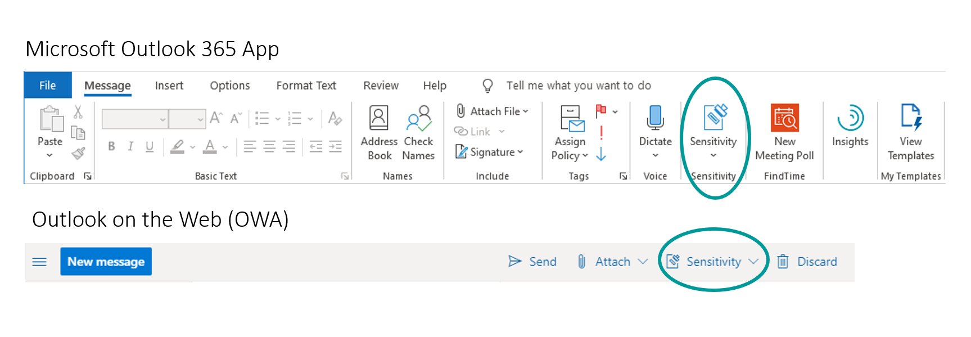Open Attach File dropdown in ribbon
Image resolution: width=971 pixels, height=337 pixels.
coord(492,111)
